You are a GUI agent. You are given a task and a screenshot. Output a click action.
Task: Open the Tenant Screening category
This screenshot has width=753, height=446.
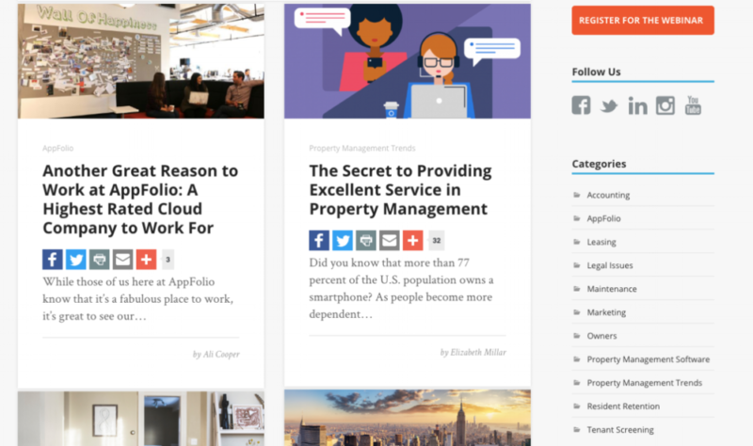pyautogui.click(x=620, y=430)
